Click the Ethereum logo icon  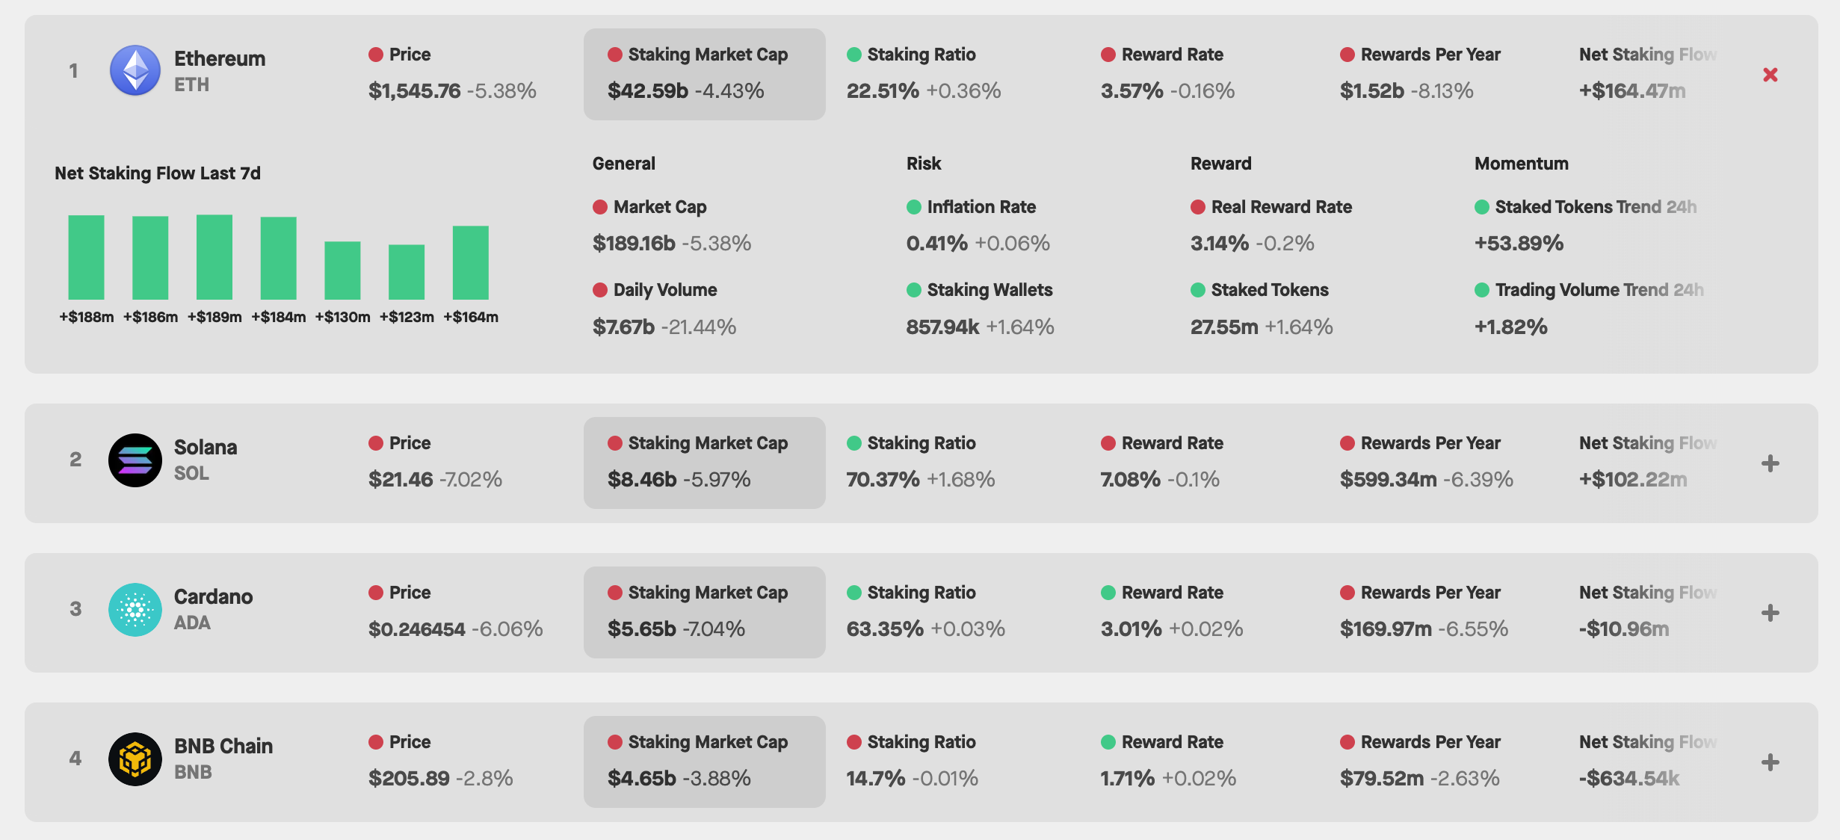(x=135, y=70)
